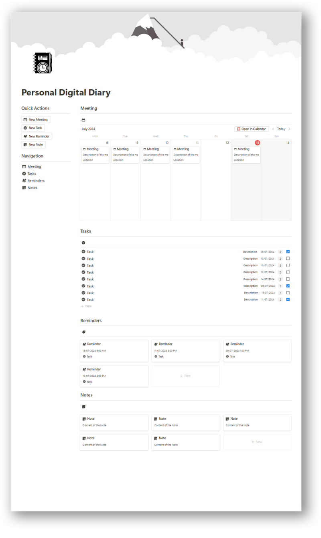Open in Calendar button
The image size is (321, 538).
click(252, 129)
